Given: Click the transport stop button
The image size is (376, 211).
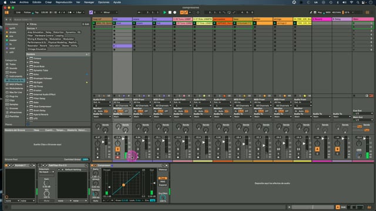Looking at the screenshot, I should [x=170, y=12].
